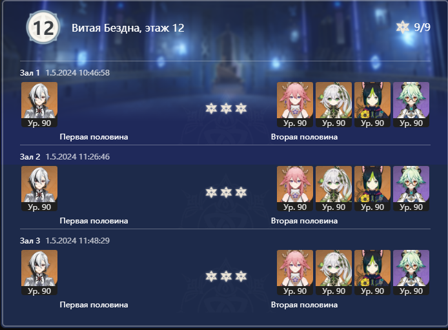The width and height of the screenshot is (448, 330).
Task: Click Tighnari portrait in Зал 2
Action: (372, 189)
